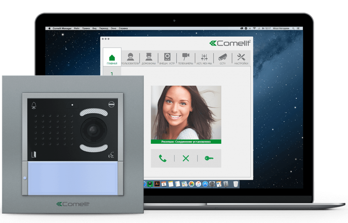Open the Переход menu

[x=104, y=28]
